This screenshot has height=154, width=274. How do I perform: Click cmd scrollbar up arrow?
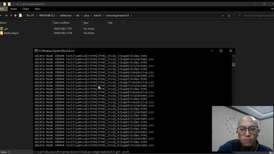(x=234, y=56)
